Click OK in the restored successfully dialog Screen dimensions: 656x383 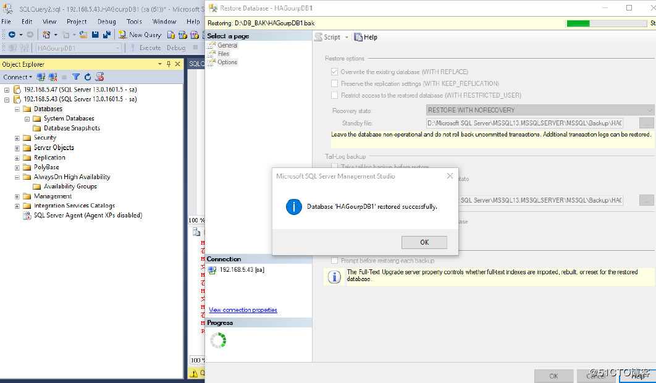tap(424, 242)
